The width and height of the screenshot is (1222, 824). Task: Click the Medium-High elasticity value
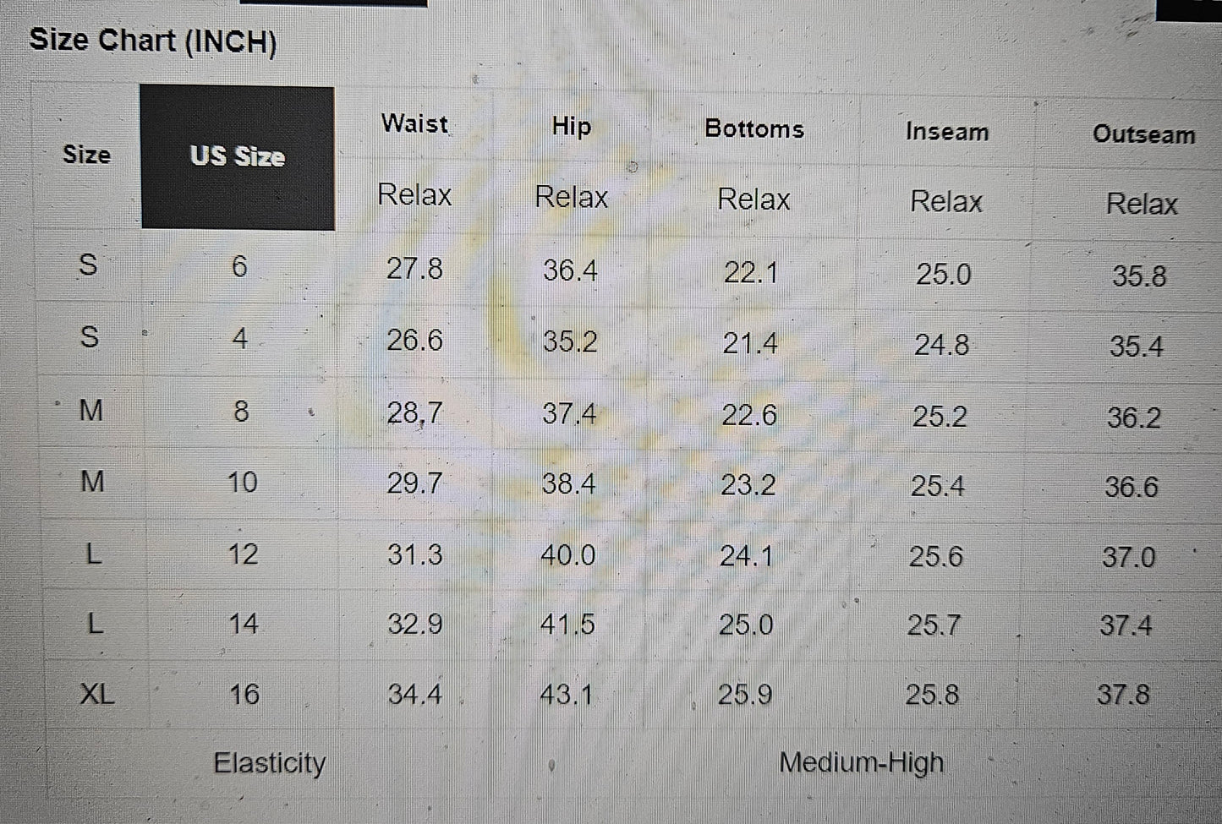click(861, 762)
